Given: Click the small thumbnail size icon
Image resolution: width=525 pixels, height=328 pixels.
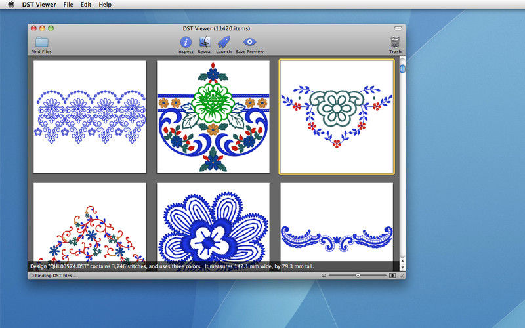Looking at the screenshot, I should click(x=324, y=276).
